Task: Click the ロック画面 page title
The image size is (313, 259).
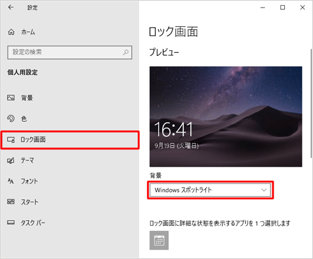Action: pyautogui.click(x=173, y=32)
